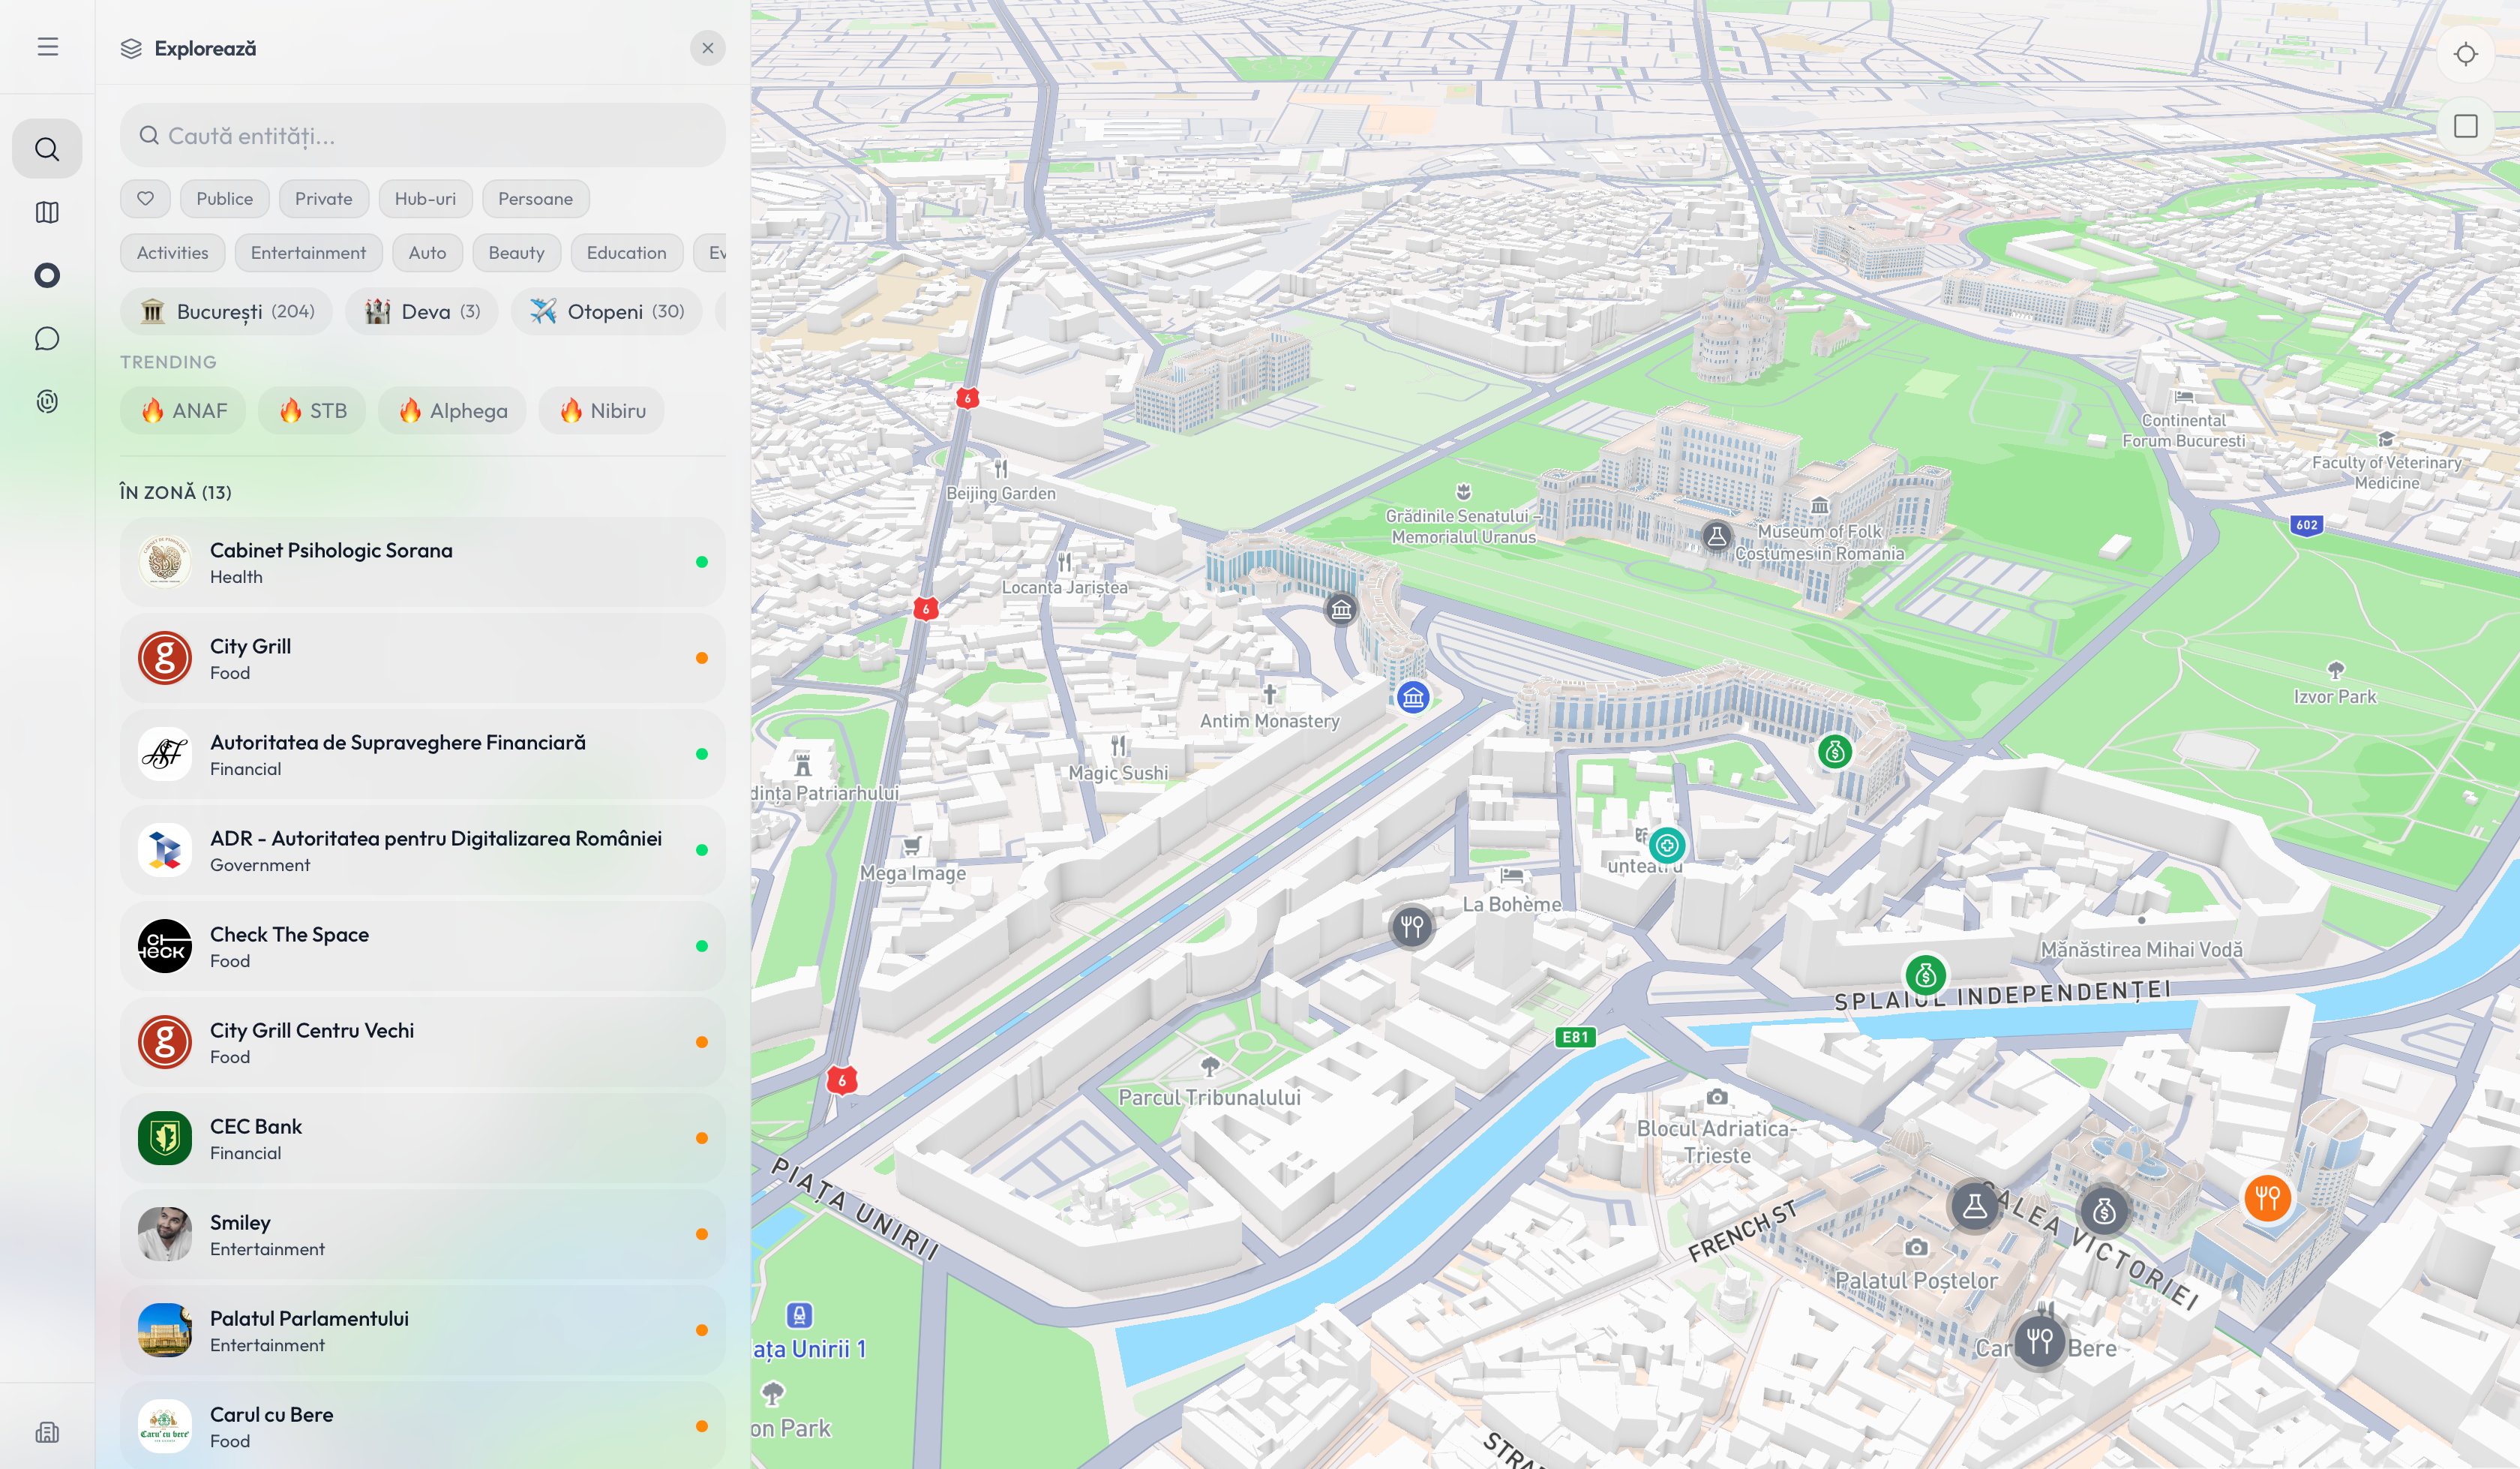Open the CEC Bank entry

(422, 1139)
